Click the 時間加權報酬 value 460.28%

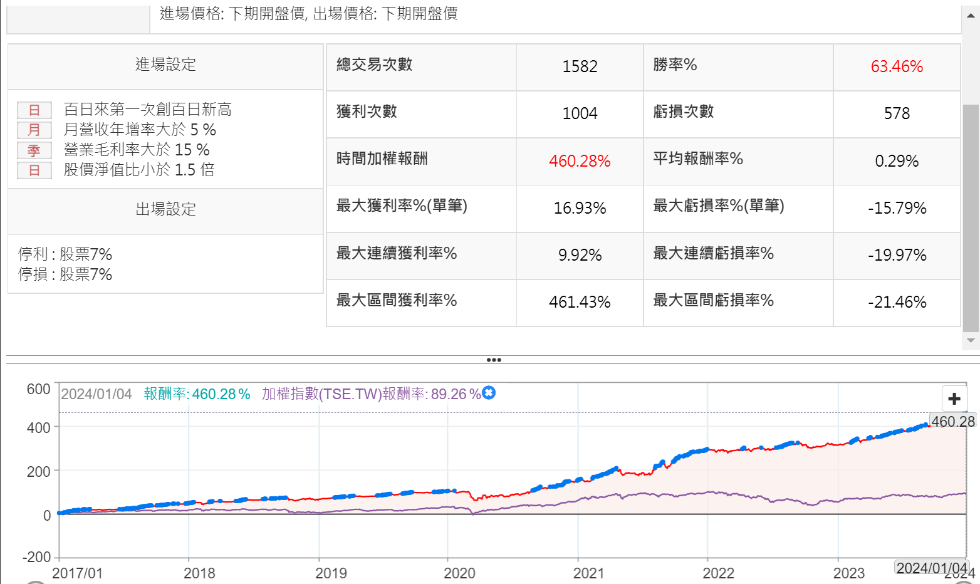tap(580, 161)
